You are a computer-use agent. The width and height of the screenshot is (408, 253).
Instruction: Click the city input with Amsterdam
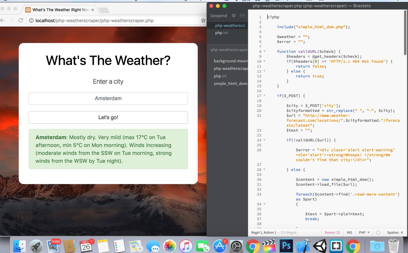click(108, 98)
